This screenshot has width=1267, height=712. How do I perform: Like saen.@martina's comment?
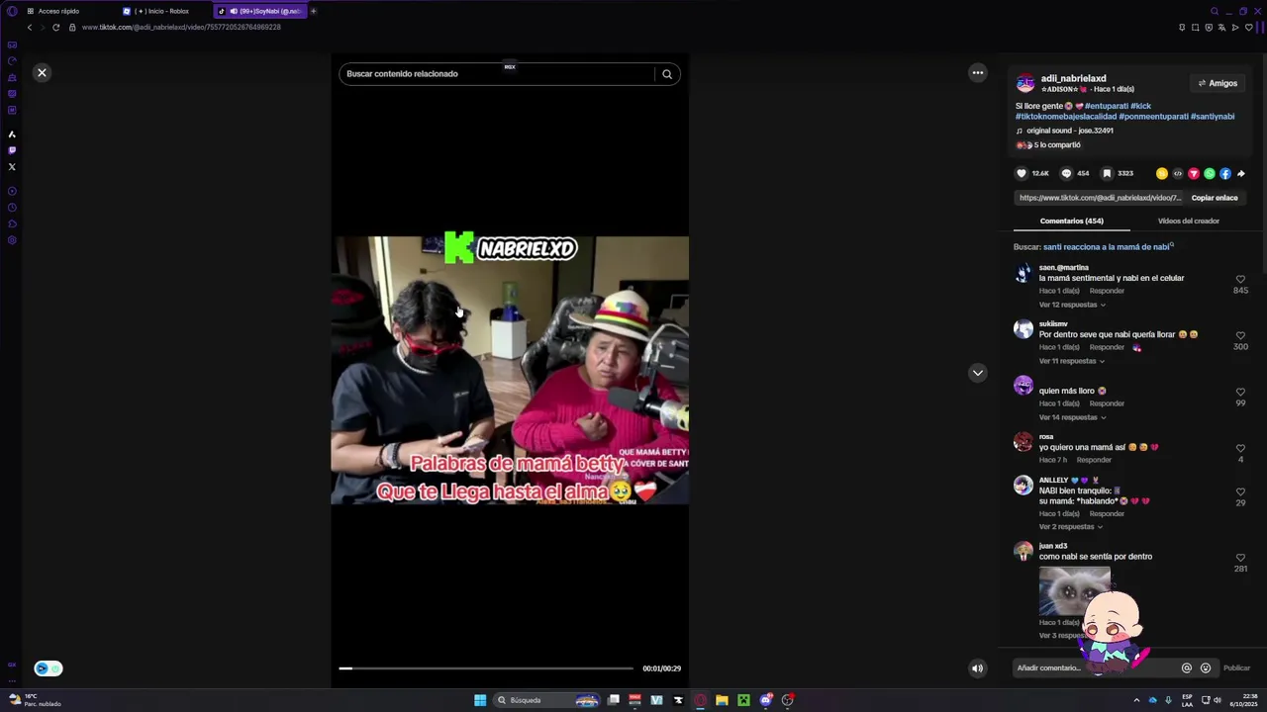point(1240,280)
